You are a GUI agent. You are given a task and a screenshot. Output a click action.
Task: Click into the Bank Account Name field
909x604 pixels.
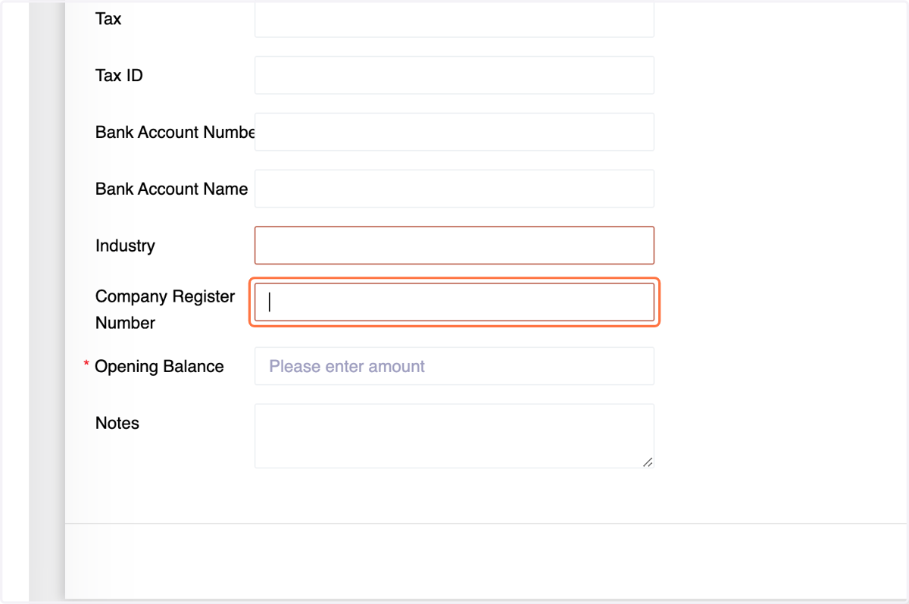pos(454,189)
